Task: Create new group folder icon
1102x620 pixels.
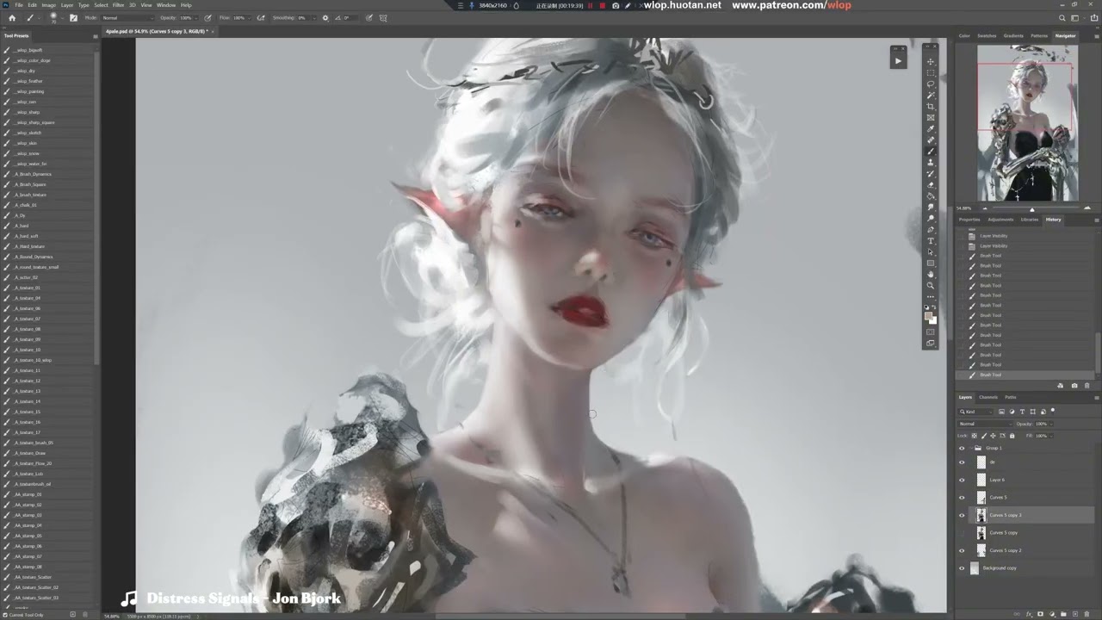Action: click(1063, 614)
